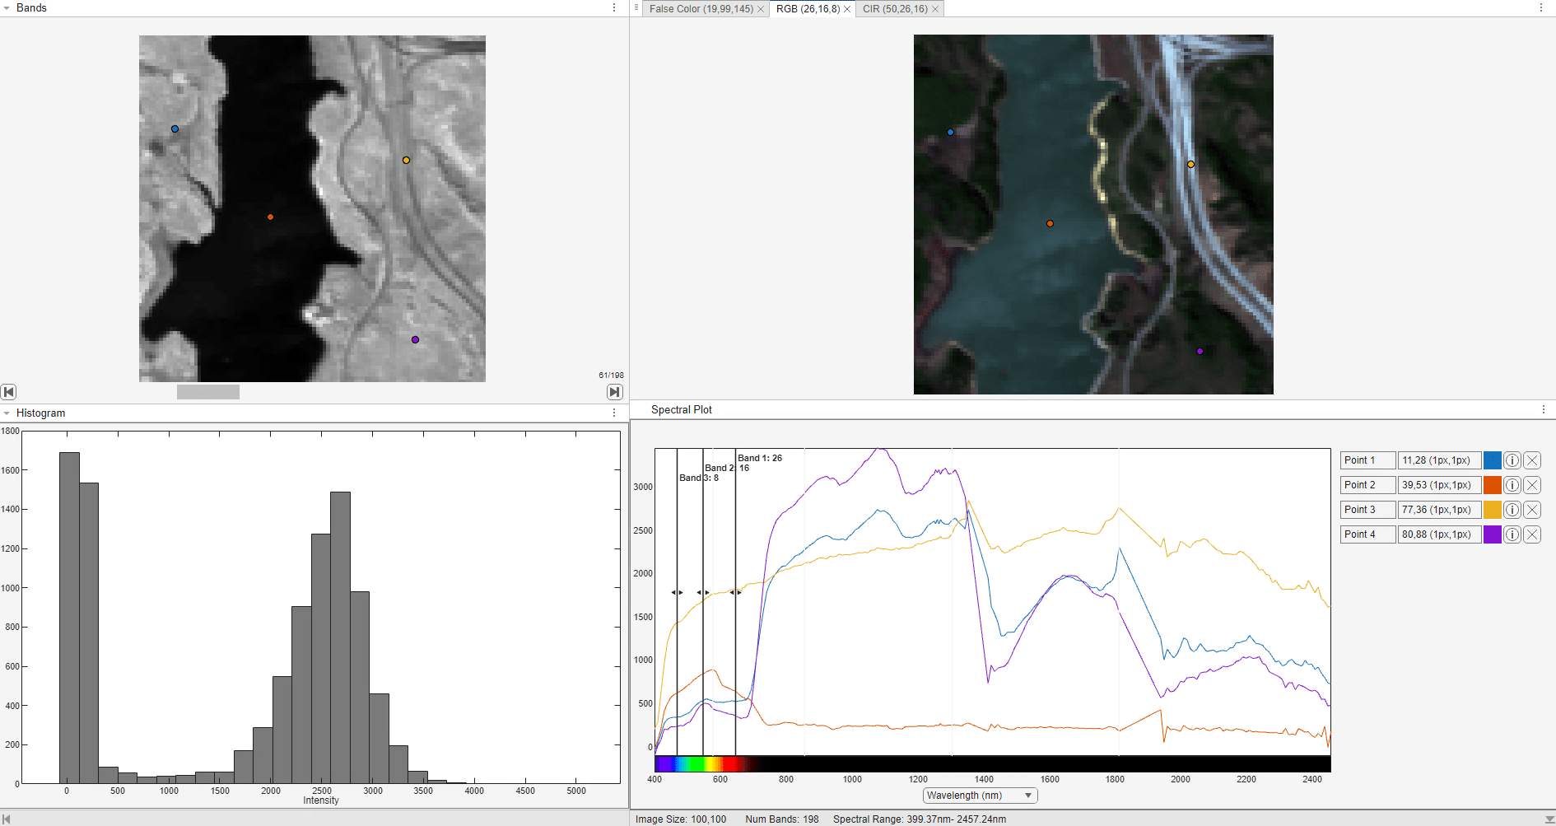Viewport: 1556px width, 826px height.
Task: Open the top-right view options menu
Action: [x=1541, y=8]
